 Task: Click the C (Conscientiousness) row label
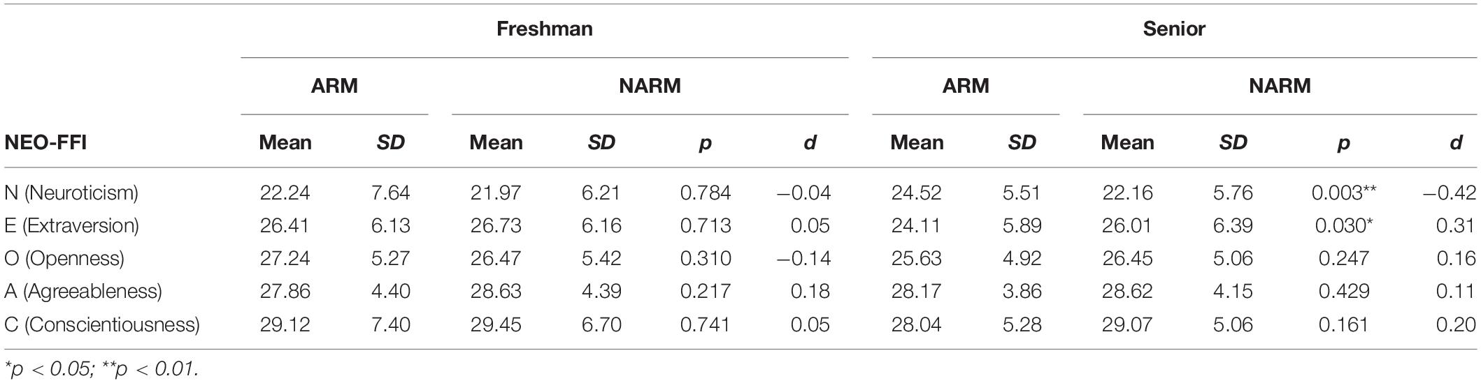(x=102, y=324)
